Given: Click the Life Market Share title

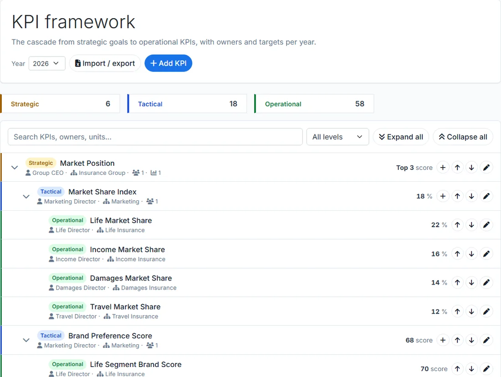Looking at the screenshot, I should pos(121,220).
